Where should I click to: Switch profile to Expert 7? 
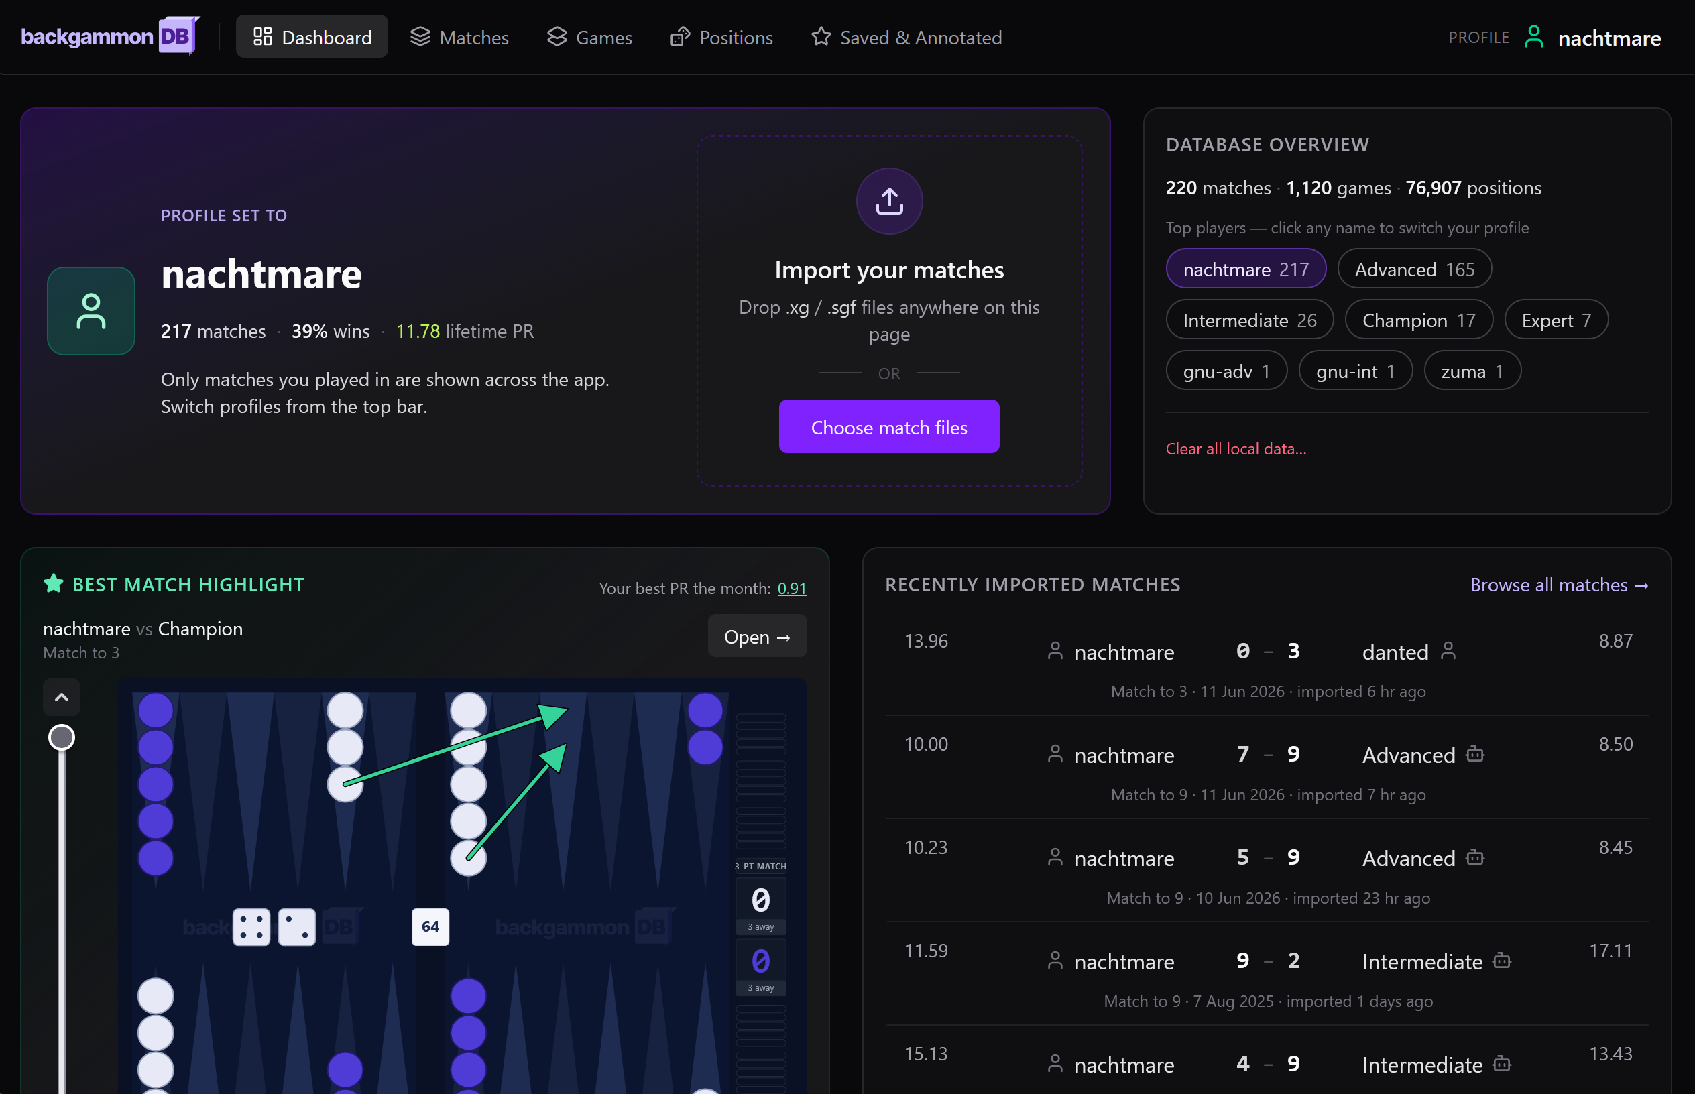(x=1556, y=320)
